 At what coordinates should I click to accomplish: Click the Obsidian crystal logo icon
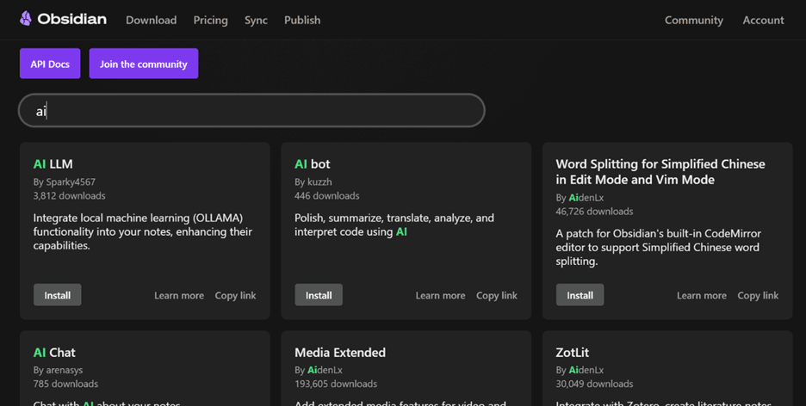(25, 19)
